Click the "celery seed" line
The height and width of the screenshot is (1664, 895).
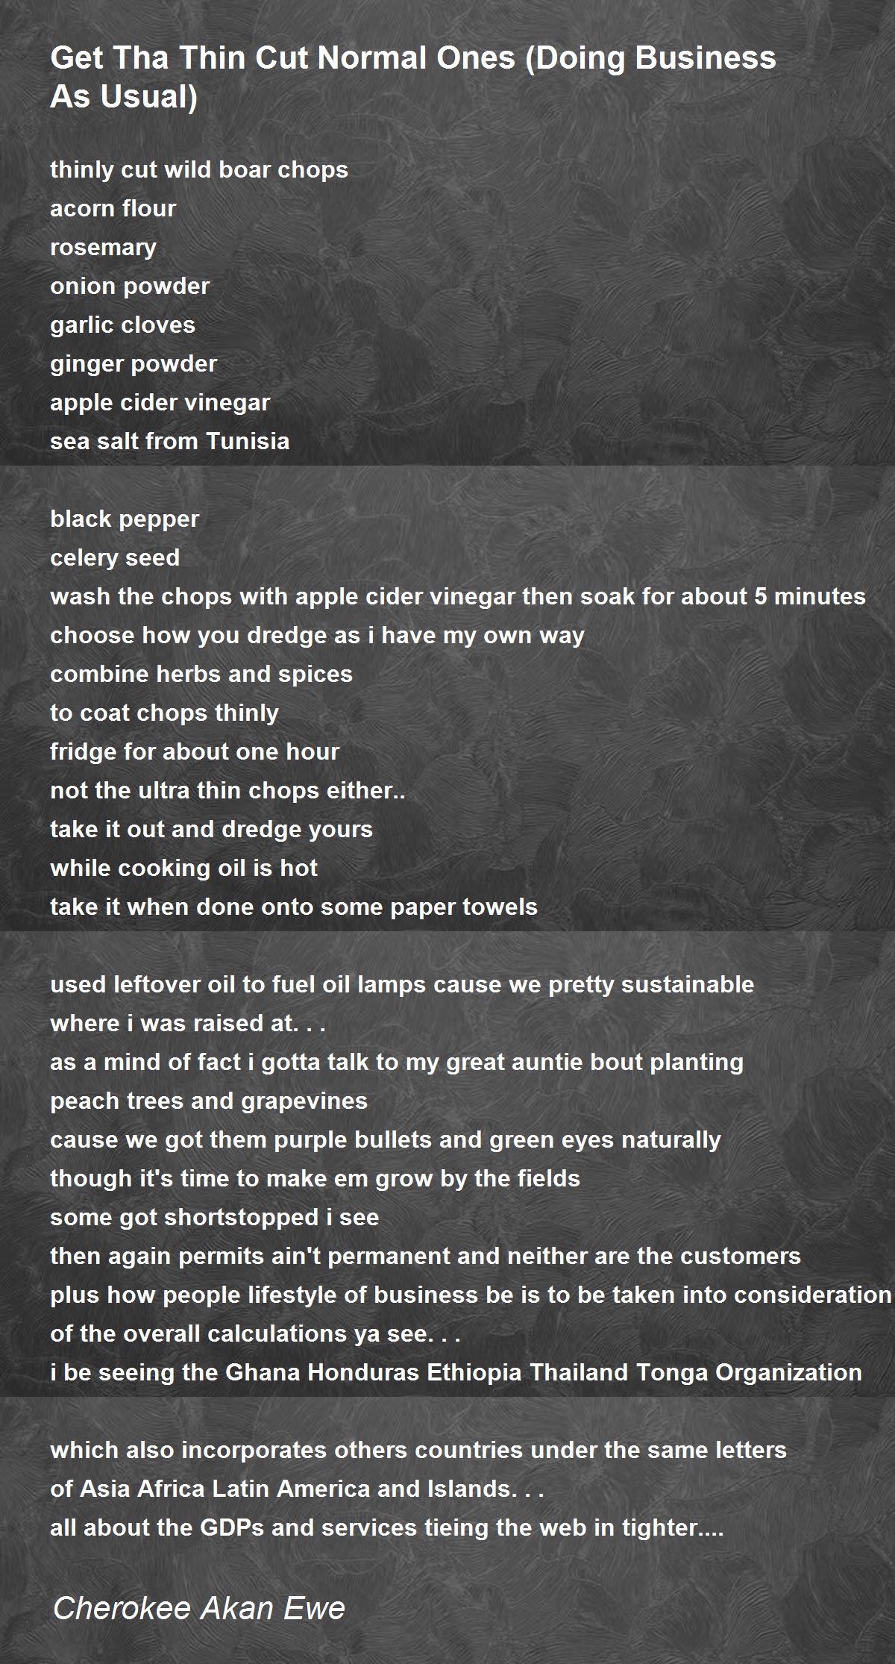tap(115, 558)
